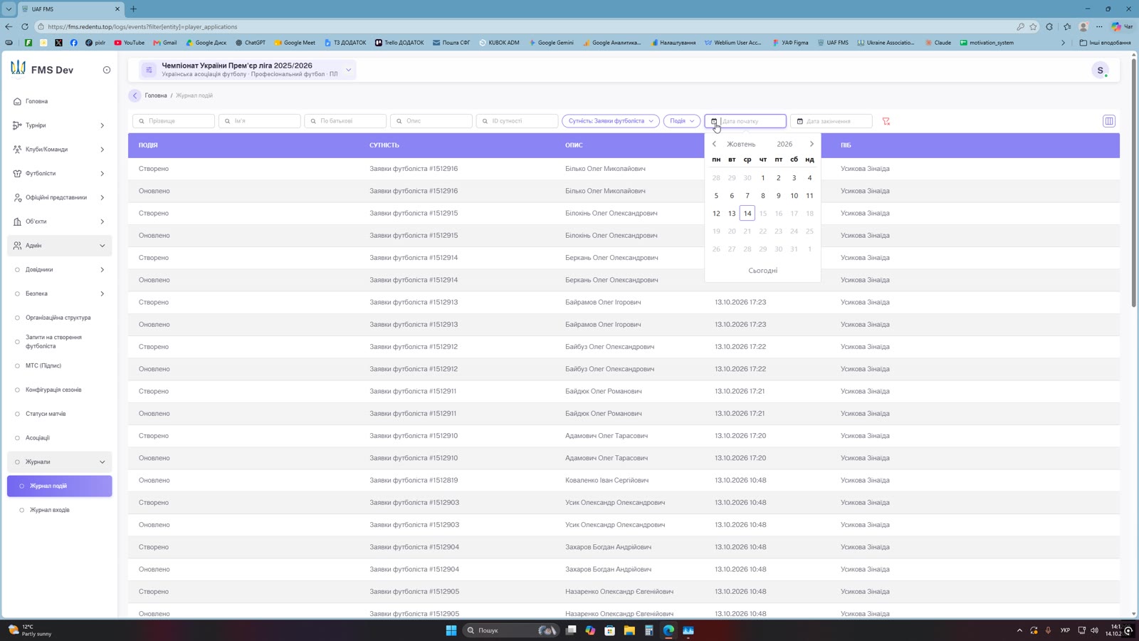Screen dimensions: 1139x641
Task: Click the Прізвище search field
Action: [x=174, y=121]
